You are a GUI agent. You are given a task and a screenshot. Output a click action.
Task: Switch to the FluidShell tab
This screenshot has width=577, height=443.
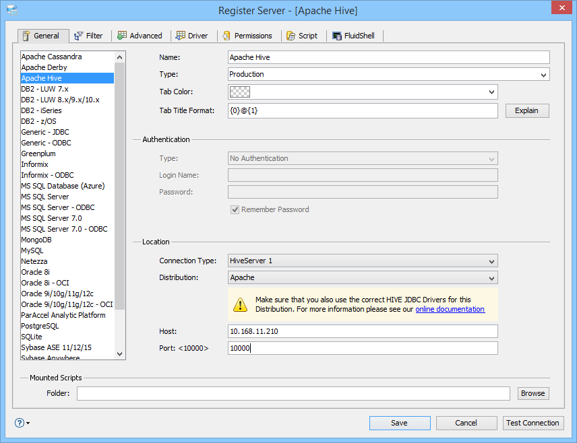[x=354, y=36]
